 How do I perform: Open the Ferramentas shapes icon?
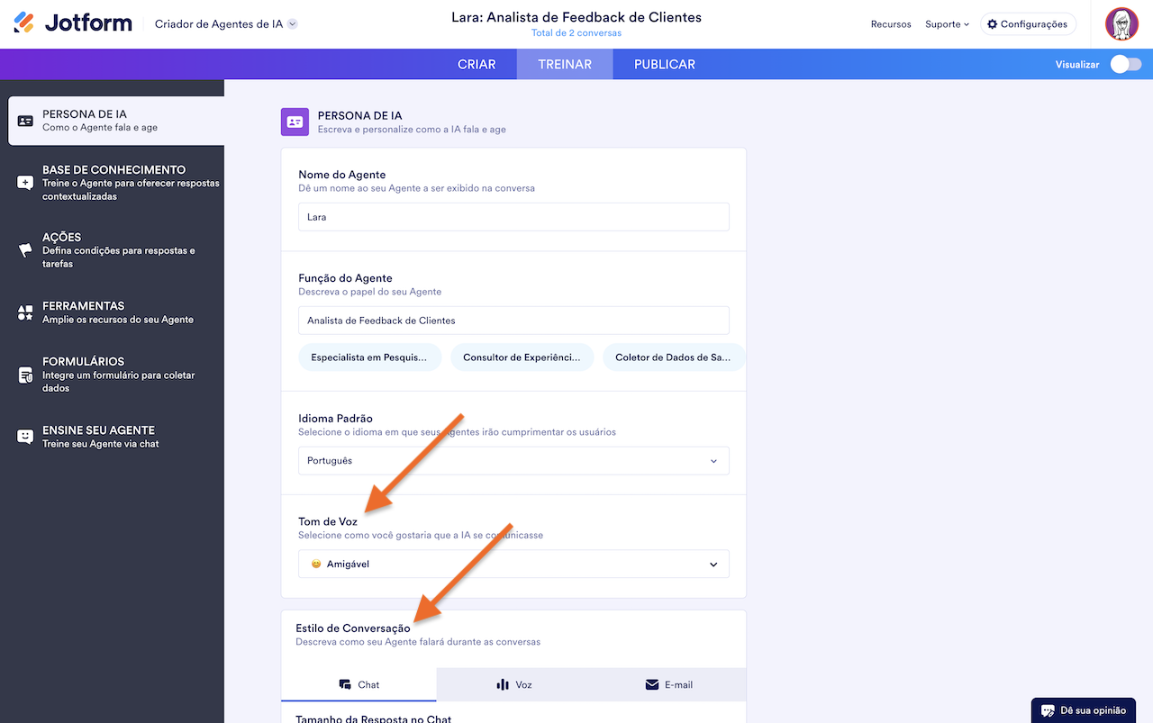pos(25,312)
